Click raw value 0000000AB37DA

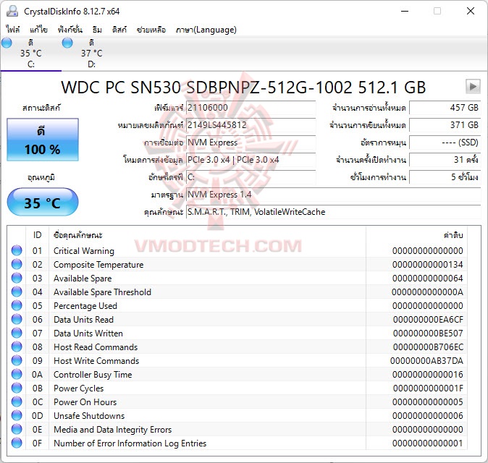click(426, 361)
